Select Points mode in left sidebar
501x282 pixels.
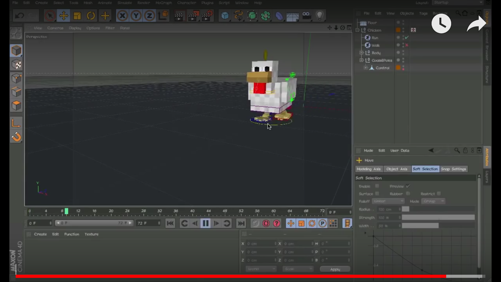[x=16, y=78]
